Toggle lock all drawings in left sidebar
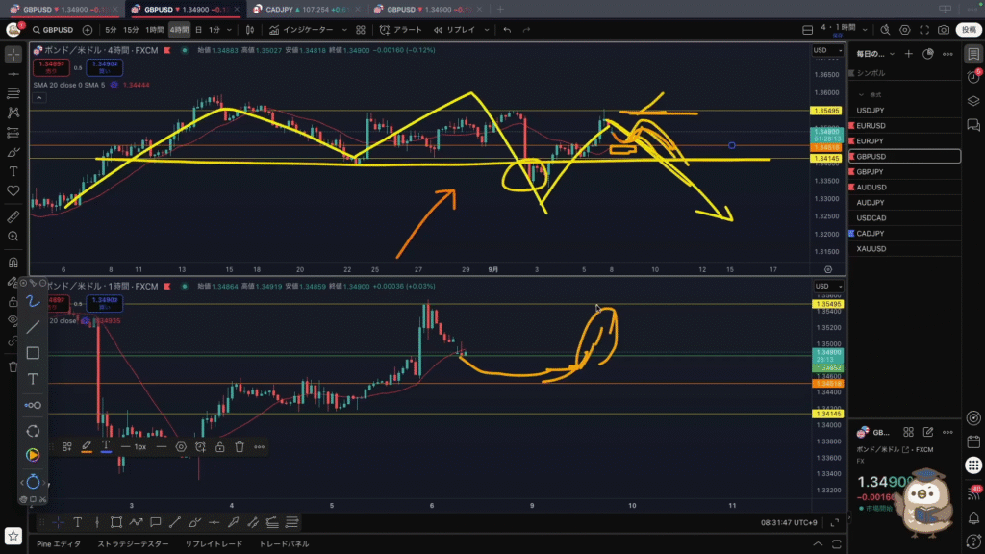 coord(13,301)
